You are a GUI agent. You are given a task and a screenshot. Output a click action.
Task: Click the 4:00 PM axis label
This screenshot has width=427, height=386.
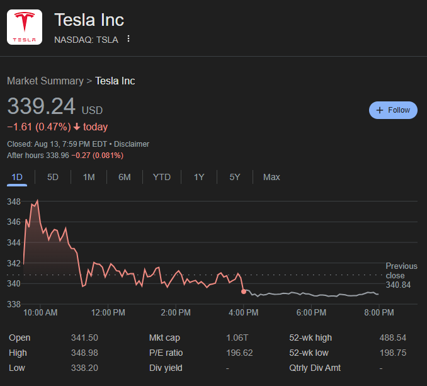[244, 312]
